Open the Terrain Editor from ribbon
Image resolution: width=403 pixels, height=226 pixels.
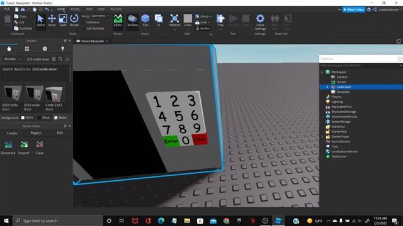tap(118, 21)
